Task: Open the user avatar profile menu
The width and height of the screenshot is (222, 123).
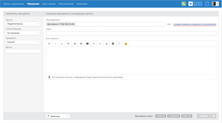Action: (x=215, y=4)
